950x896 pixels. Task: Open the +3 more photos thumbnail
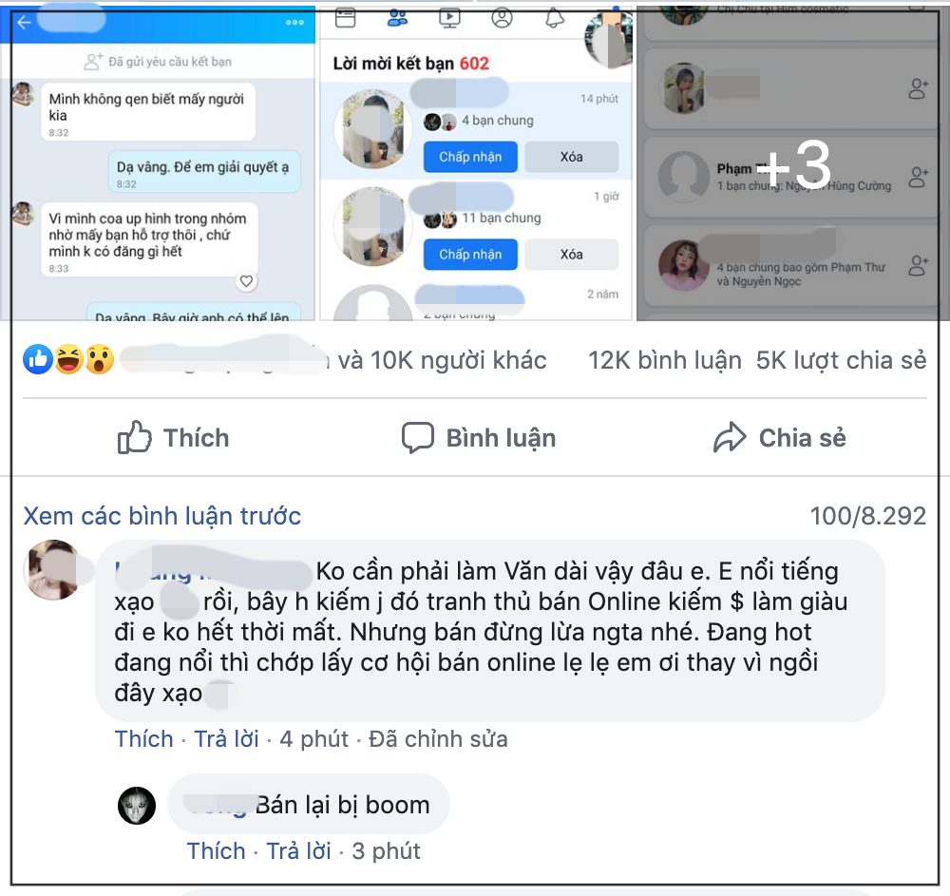[x=792, y=163]
